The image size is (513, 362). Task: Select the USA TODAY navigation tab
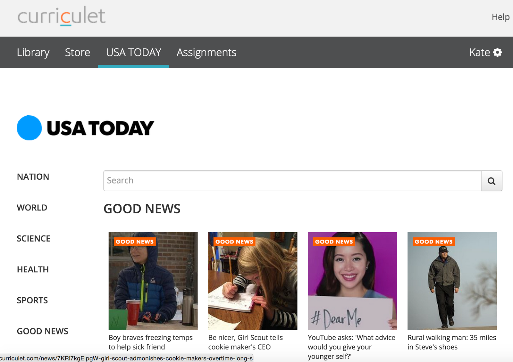[133, 52]
